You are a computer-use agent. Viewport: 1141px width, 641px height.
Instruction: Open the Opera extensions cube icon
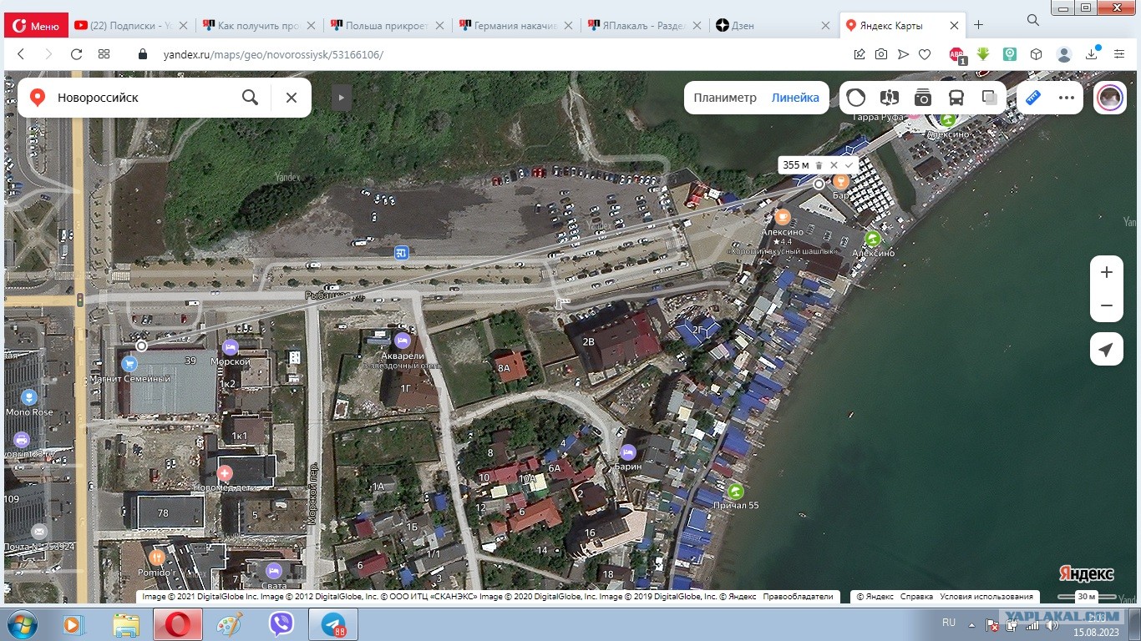pos(1036,54)
